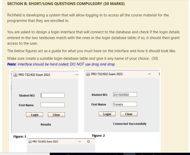
Task: Click the Login button in Figure 2
Action: tap(107, 114)
